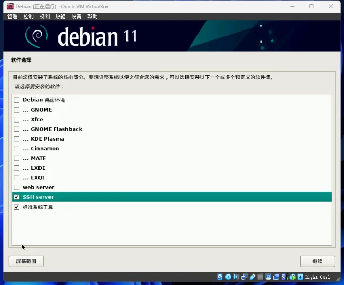Open the 管理 menu
Image resolution: width=344 pixels, height=285 pixels.
[x=12, y=16]
